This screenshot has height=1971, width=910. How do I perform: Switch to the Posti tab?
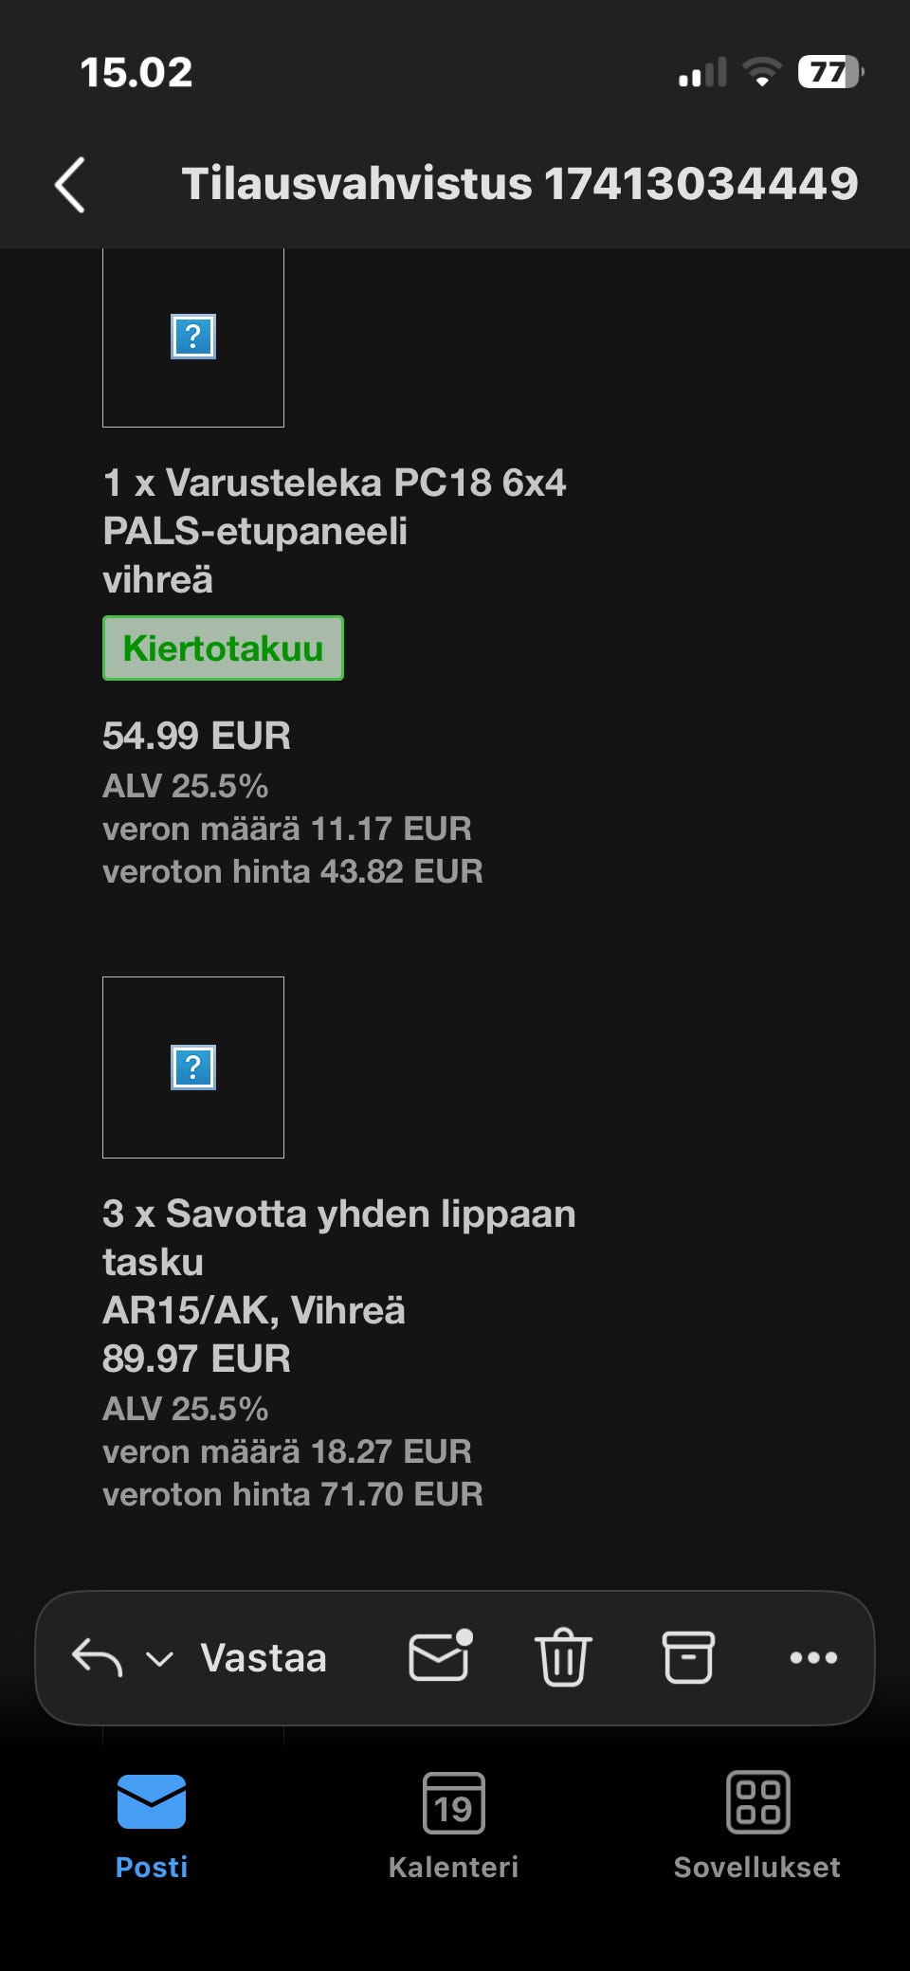click(152, 1825)
